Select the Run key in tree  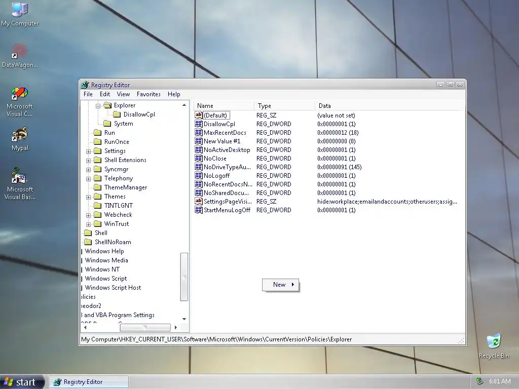point(109,133)
